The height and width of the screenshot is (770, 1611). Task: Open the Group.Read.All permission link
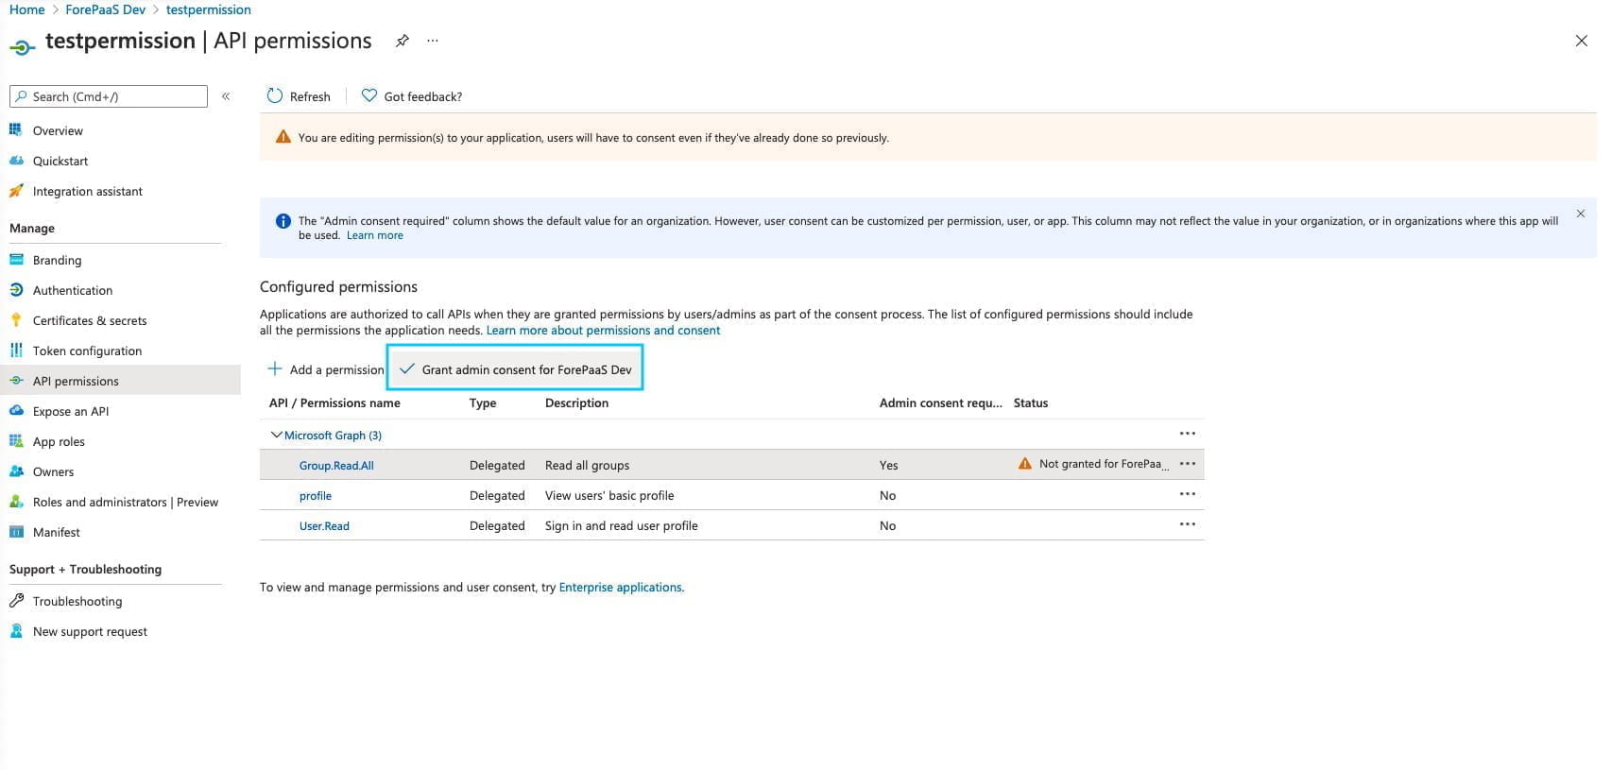point(336,465)
